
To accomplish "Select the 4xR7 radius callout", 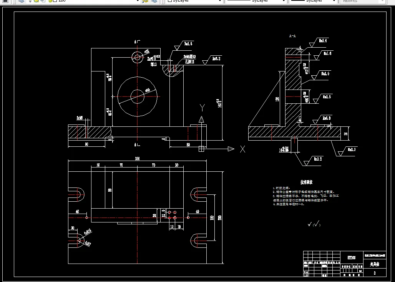I will tap(88, 243).
